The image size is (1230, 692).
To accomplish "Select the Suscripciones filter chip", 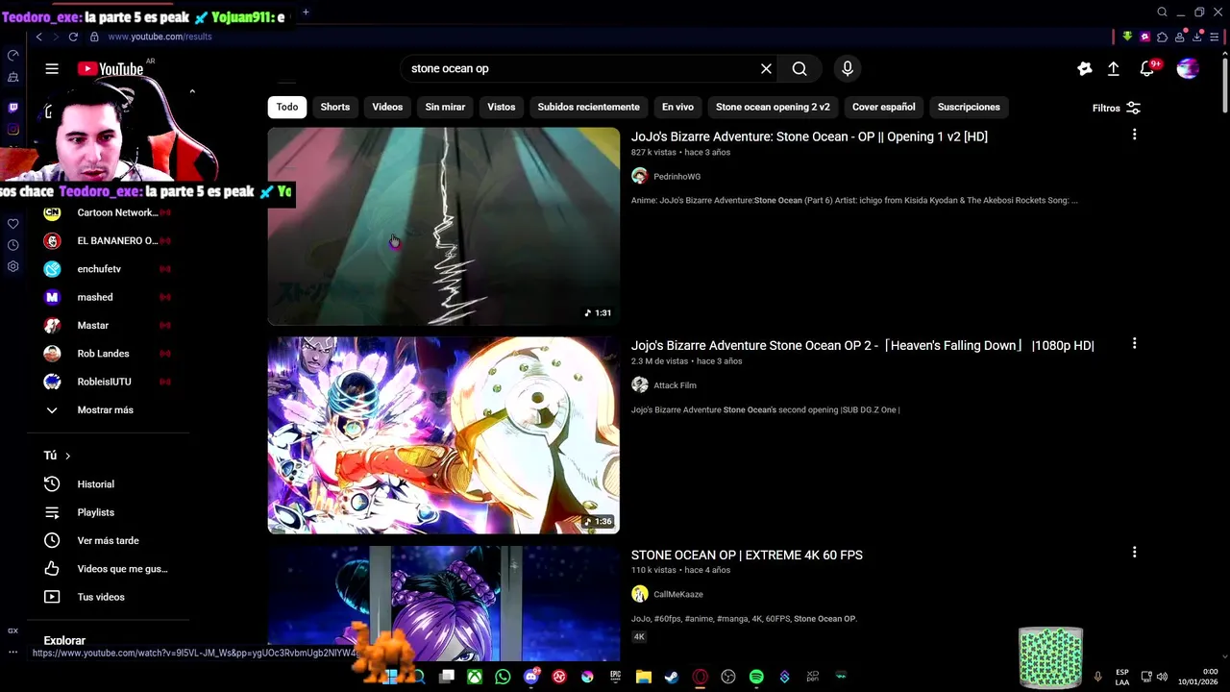I will click(x=969, y=107).
